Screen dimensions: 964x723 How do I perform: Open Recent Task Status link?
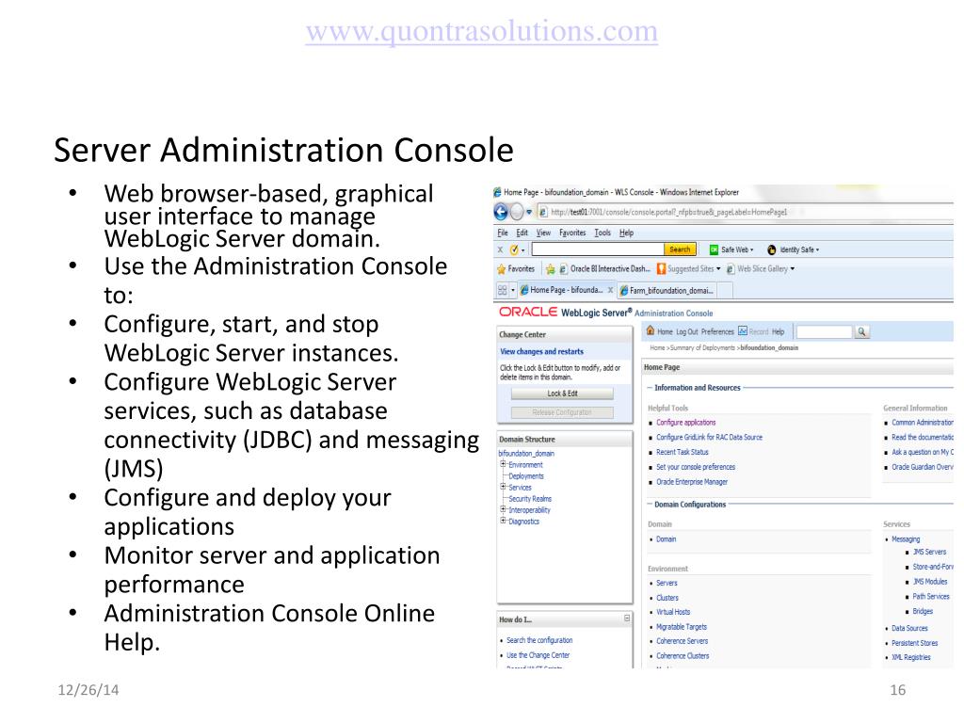coord(683,453)
